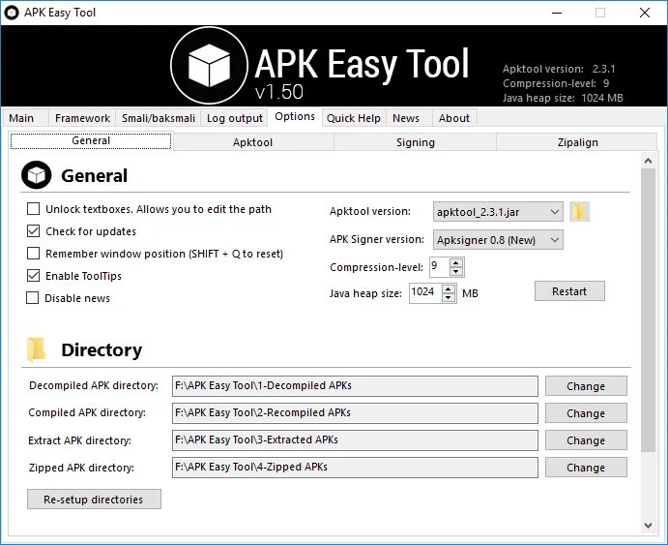Viewport: 668px width, 545px height.
Task: Click Re-setup directories button
Action: (94, 499)
